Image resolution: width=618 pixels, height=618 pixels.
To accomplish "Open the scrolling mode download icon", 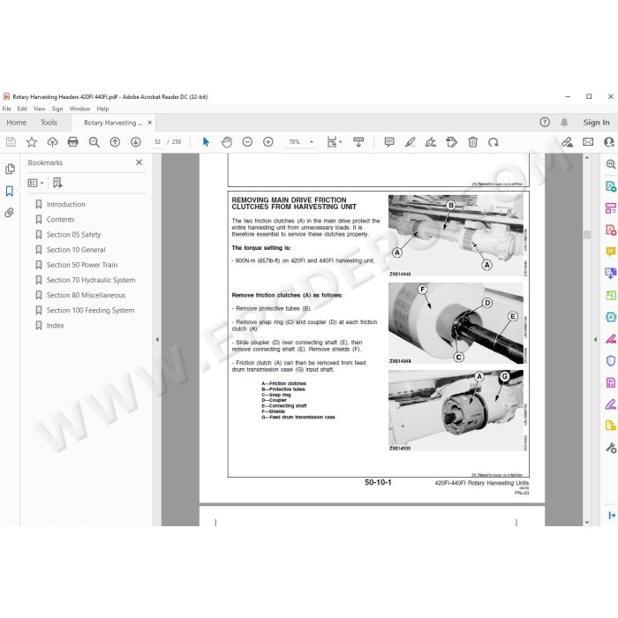I will 358,142.
